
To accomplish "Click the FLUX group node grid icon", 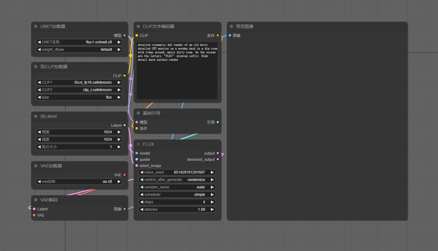I will pyautogui.click(x=138, y=144).
